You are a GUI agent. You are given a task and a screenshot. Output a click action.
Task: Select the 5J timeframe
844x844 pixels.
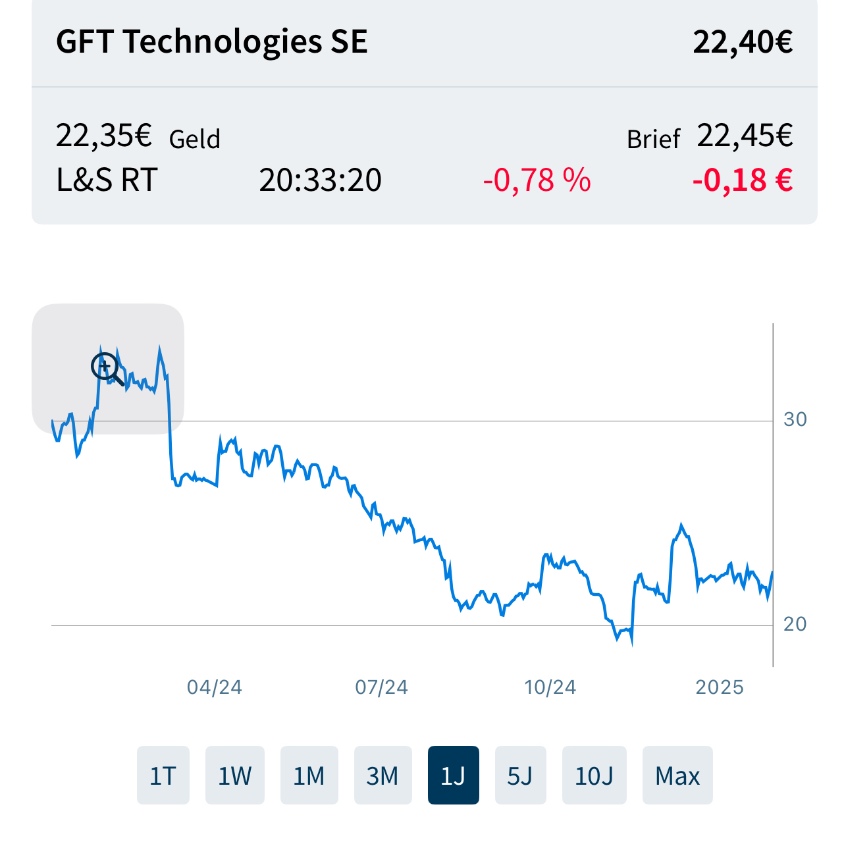click(x=521, y=775)
